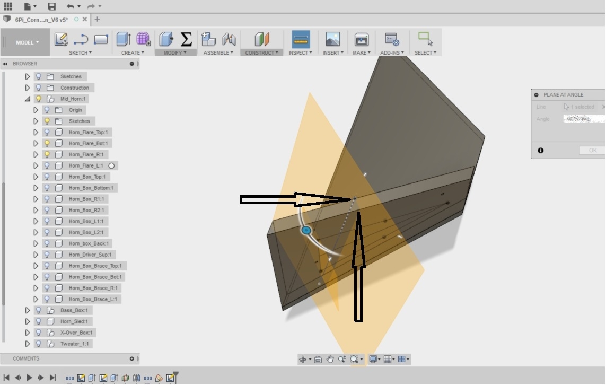Click the Insert image icon
The height and width of the screenshot is (385, 606).
332,39
